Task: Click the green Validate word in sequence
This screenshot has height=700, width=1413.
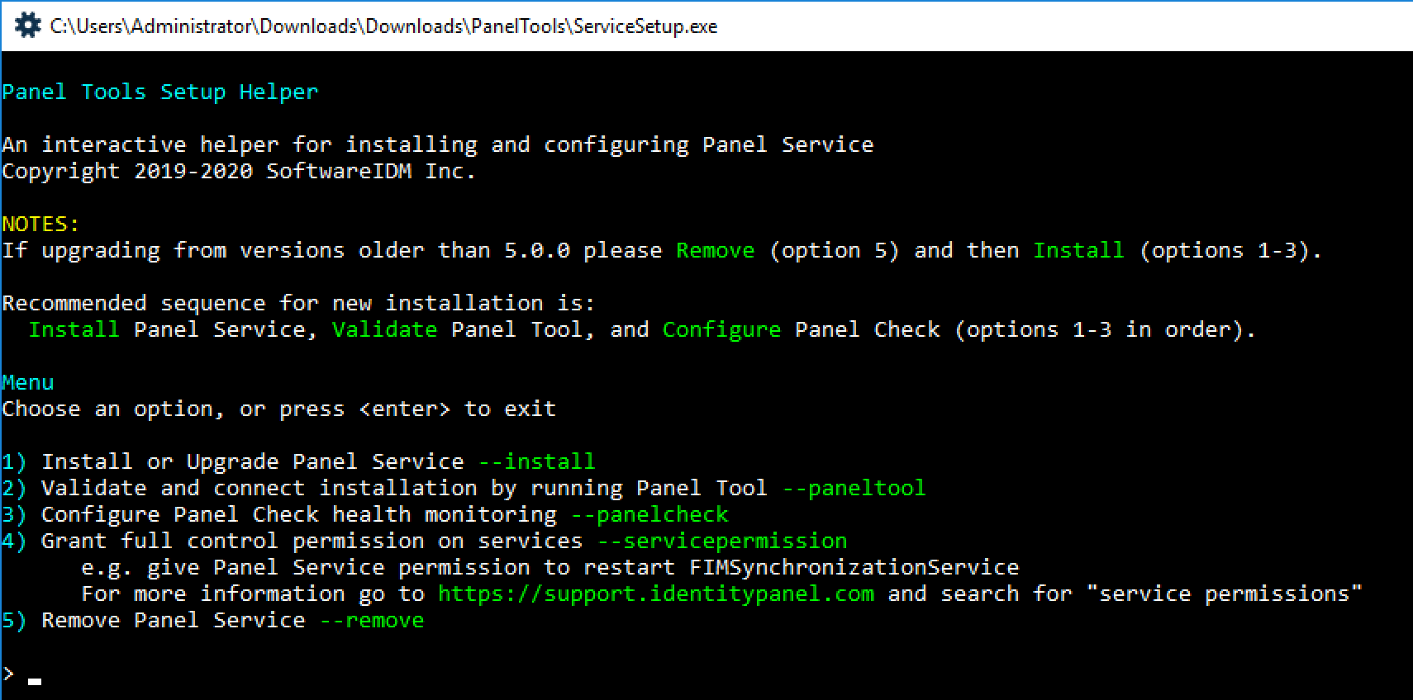Action: [x=385, y=329]
